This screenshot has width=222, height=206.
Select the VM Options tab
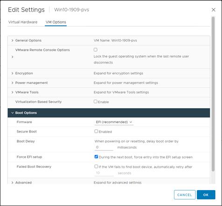[x=56, y=22]
